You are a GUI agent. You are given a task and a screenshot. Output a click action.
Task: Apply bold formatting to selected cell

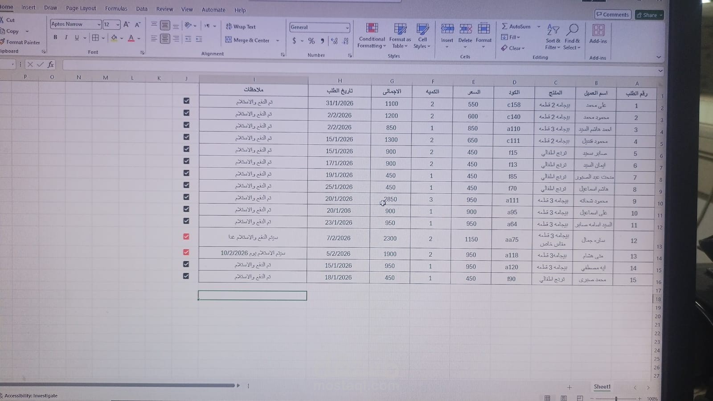point(55,38)
